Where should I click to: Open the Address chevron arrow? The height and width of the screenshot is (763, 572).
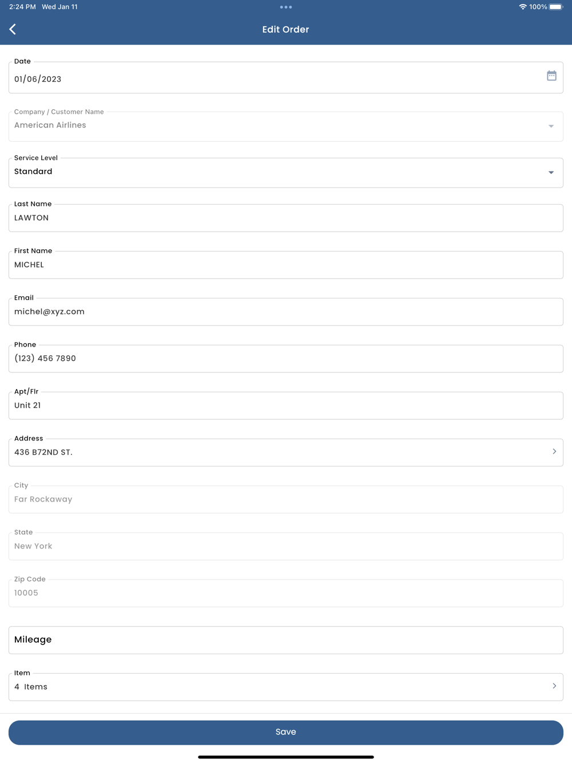click(554, 451)
